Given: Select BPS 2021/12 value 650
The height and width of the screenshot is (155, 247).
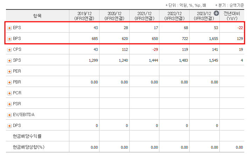Looking at the screenshot, I should 155,39.
